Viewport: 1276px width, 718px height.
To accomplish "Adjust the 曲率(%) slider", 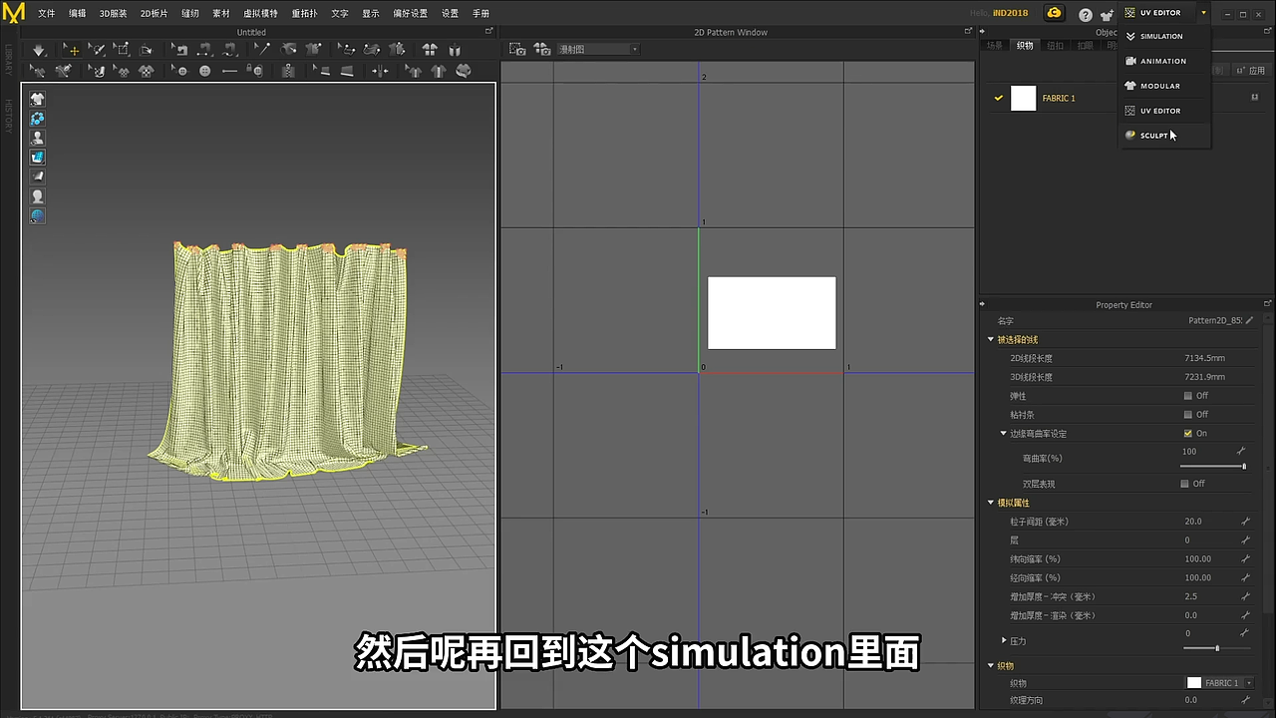I will click(x=1216, y=467).
